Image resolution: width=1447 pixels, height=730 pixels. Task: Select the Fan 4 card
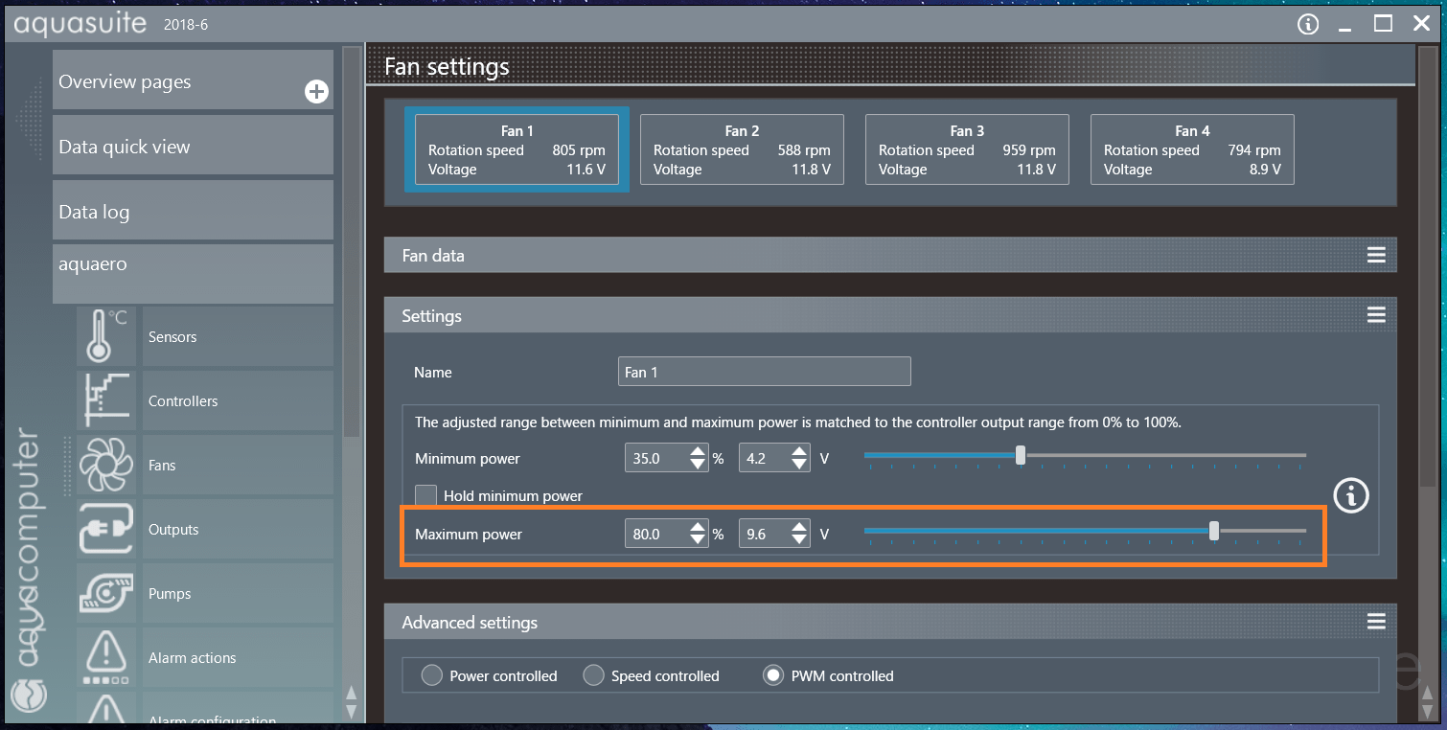[1192, 149]
